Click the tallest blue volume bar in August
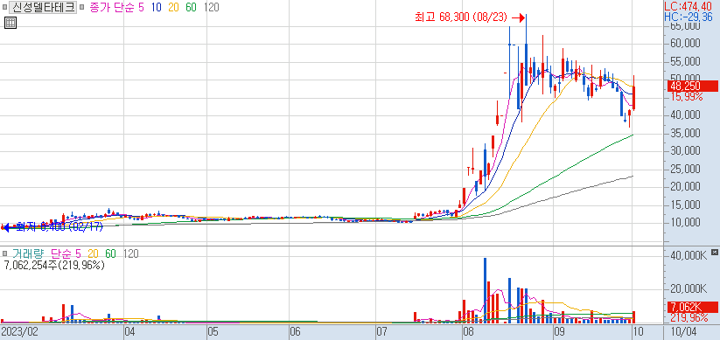 coord(485,290)
